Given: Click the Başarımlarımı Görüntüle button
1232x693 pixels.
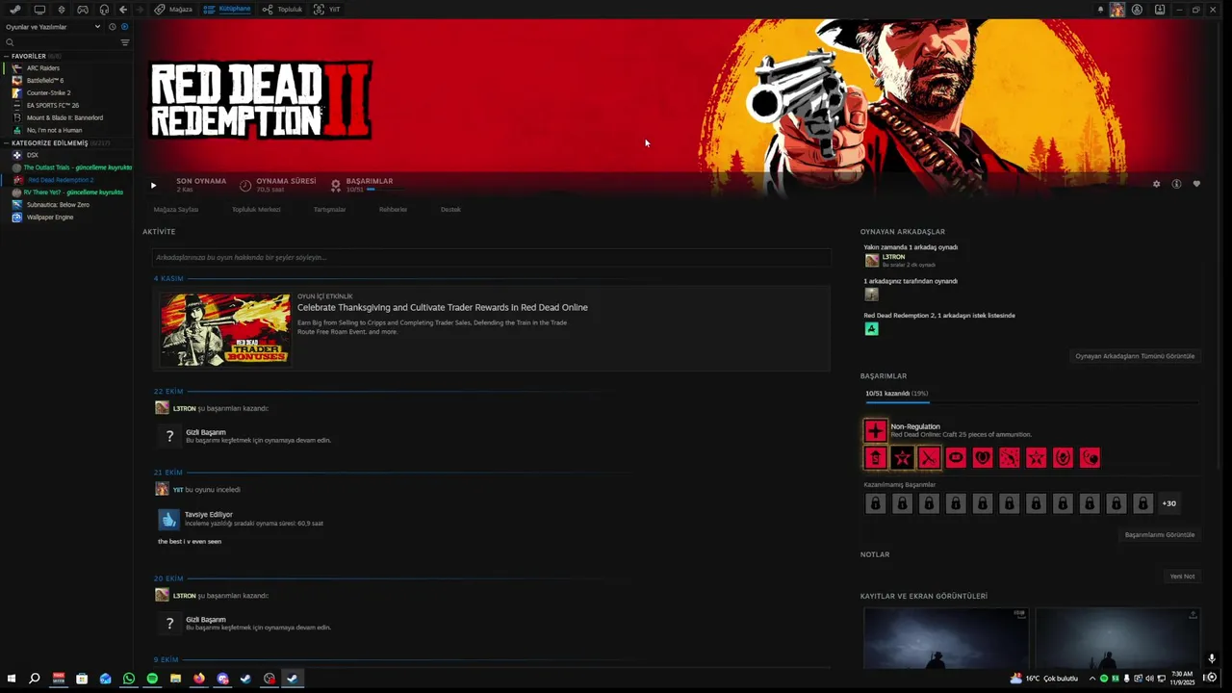Looking at the screenshot, I should (1160, 535).
